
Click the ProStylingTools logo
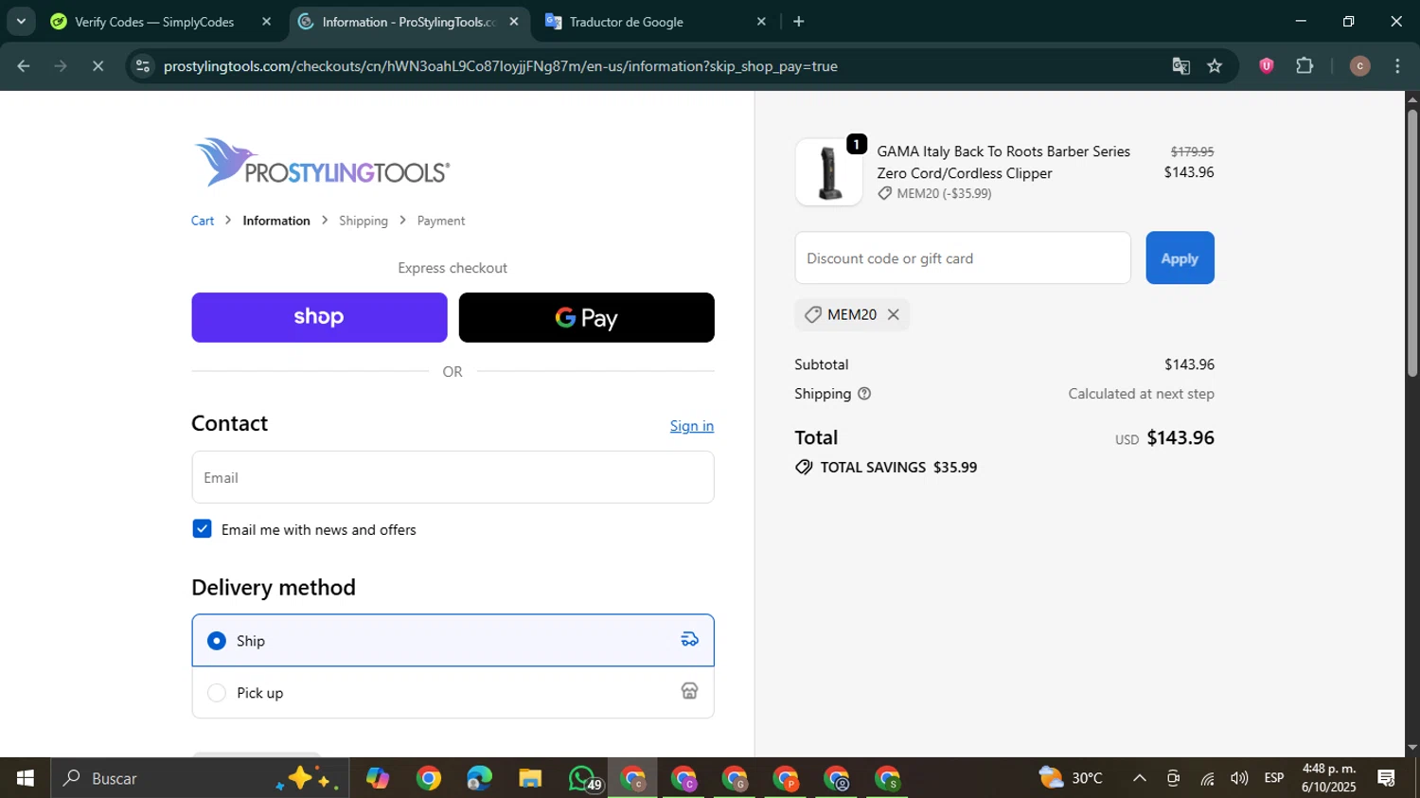[322, 163]
